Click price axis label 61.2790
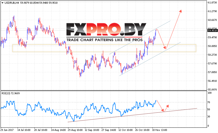Viewport: 218px width, 133px height. click(212, 11)
